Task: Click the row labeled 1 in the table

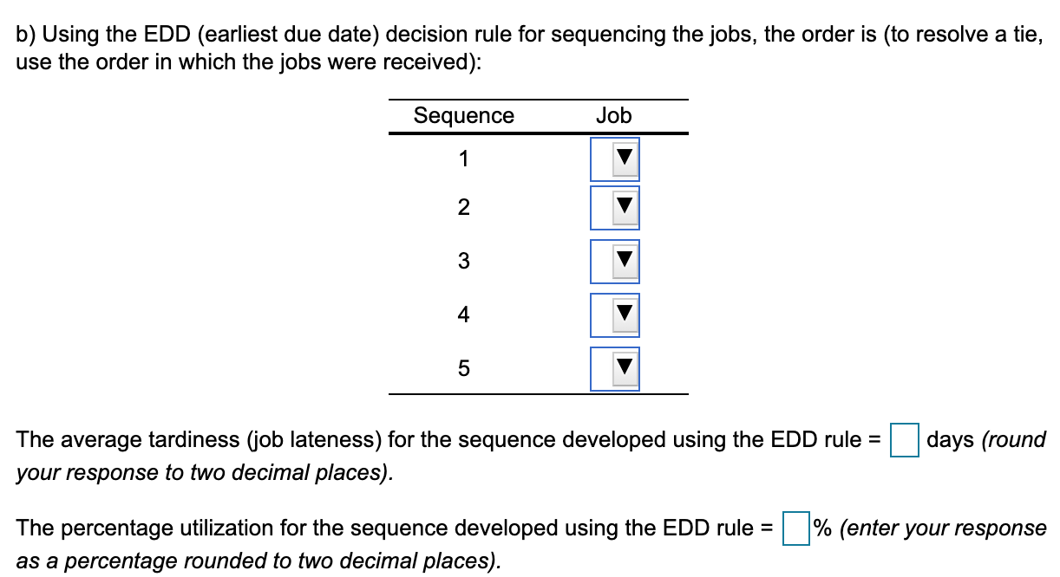Action: pos(464,159)
